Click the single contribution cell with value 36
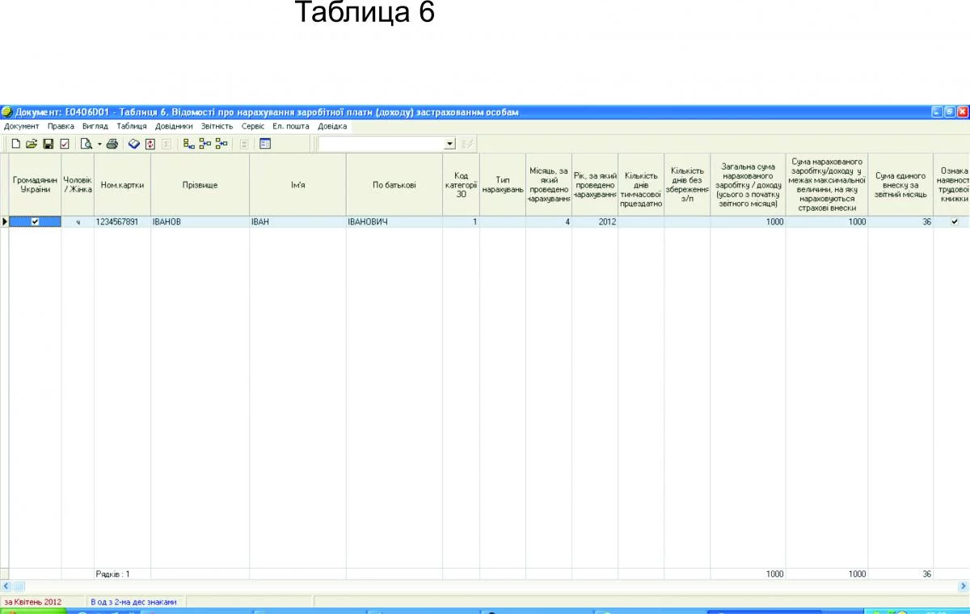 pyautogui.click(x=900, y=221)
